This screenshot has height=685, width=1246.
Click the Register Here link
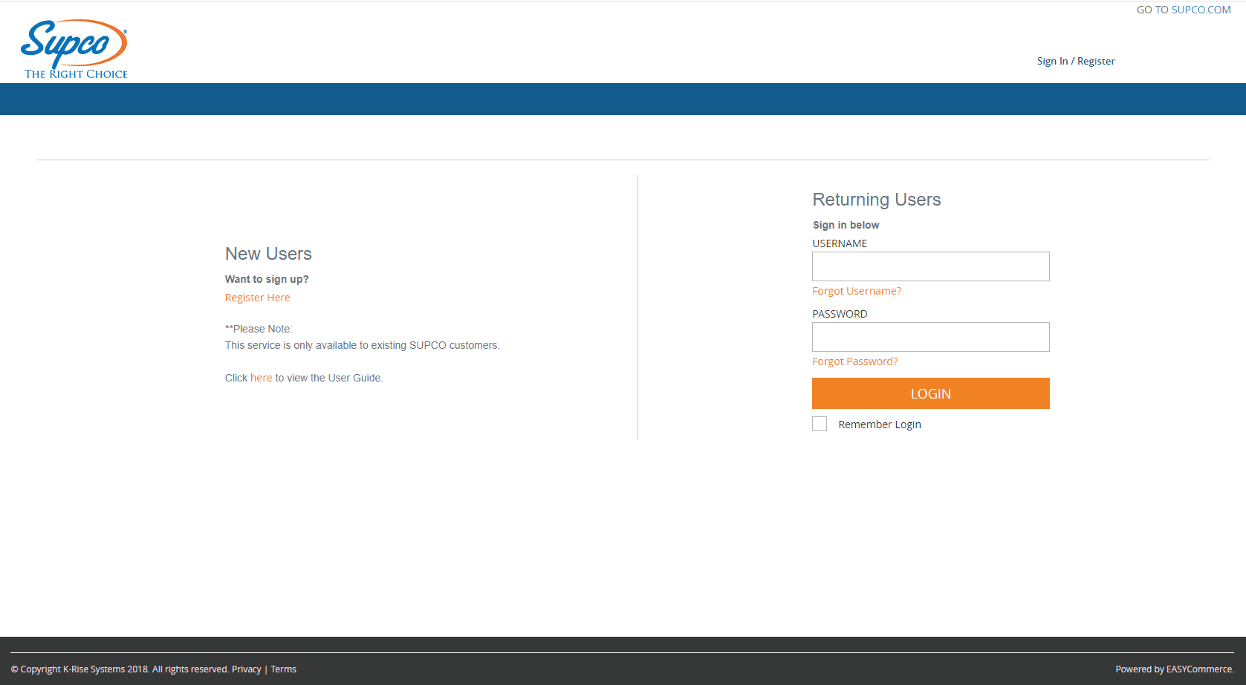click(257, 298)
